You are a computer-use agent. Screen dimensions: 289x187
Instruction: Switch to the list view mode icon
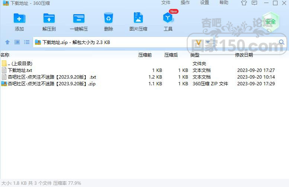pyautogui.click(x=27, y=42)
